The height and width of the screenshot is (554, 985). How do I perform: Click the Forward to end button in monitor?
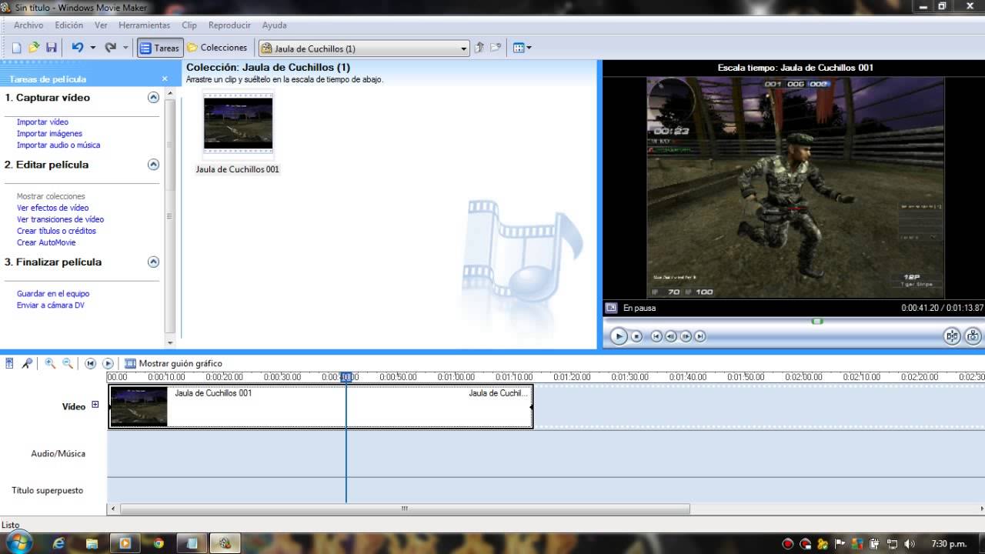pyautogui.click(x=700, y=336)
